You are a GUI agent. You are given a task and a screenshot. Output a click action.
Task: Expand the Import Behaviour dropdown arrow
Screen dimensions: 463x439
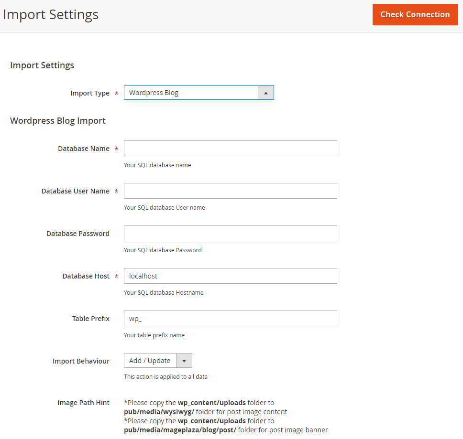[x=184, y=361]
